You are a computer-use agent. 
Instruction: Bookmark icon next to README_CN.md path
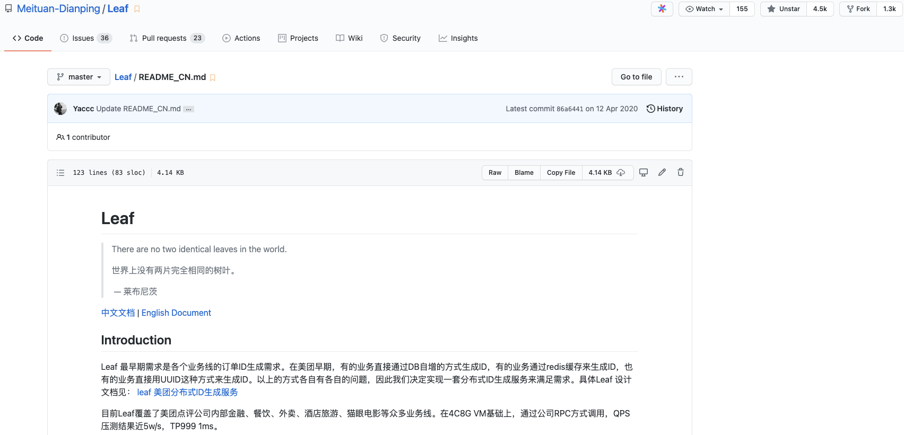coord(213,77)
